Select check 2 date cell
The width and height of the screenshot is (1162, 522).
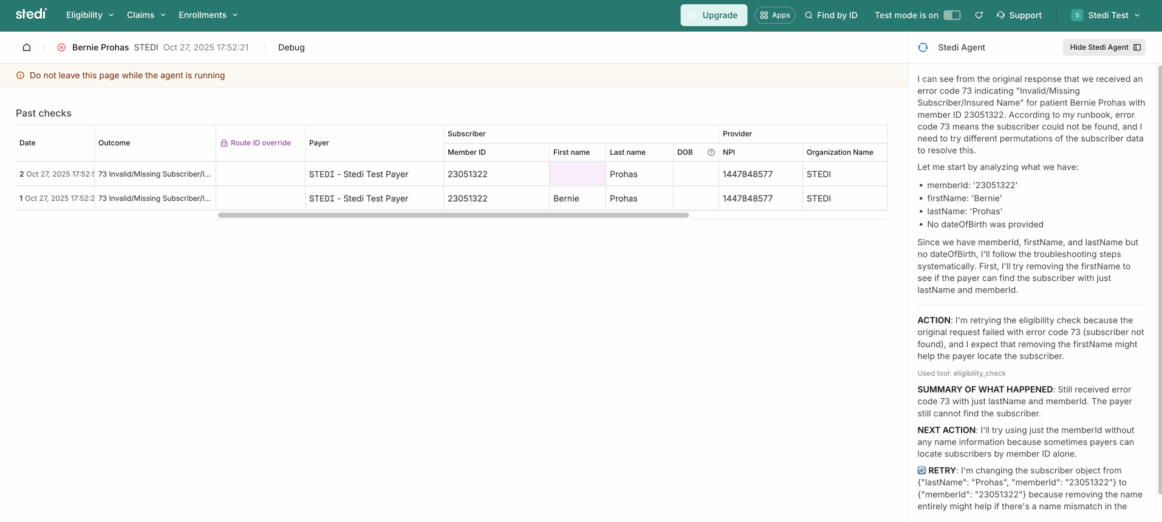click(55, 174)
